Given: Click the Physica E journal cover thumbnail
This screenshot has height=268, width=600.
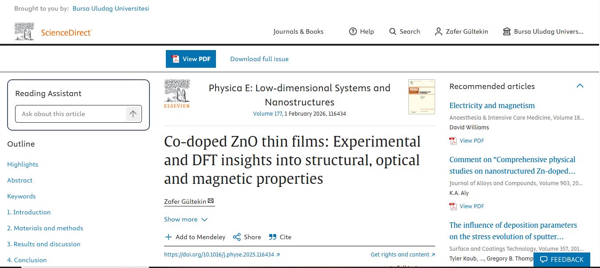Looking at the screenshot, I should click(421, 97).
